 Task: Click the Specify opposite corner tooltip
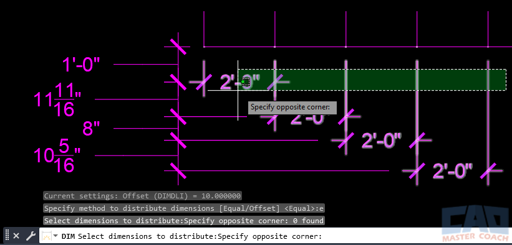pos(292,108)
